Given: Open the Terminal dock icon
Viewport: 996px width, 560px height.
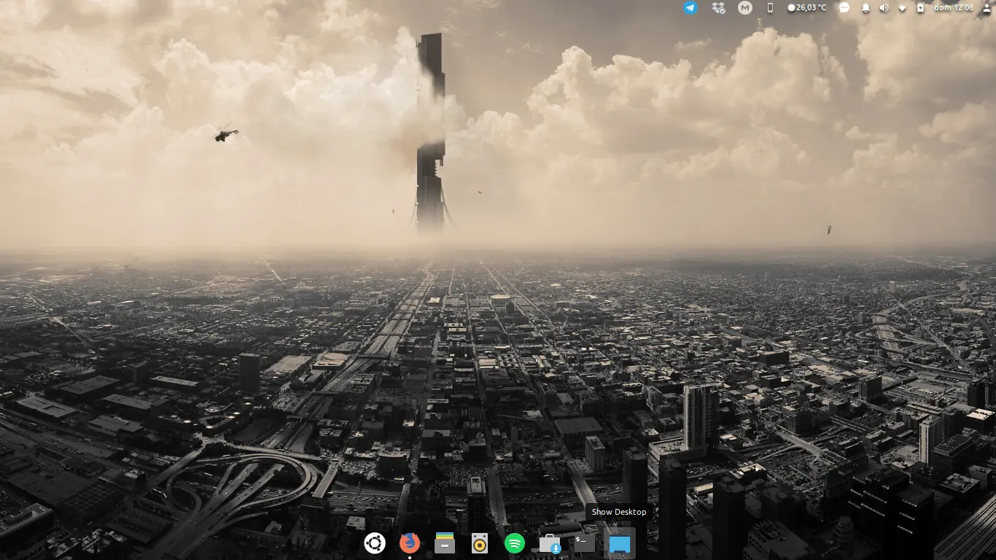Looking at the screenshot, I should point(584,543).
